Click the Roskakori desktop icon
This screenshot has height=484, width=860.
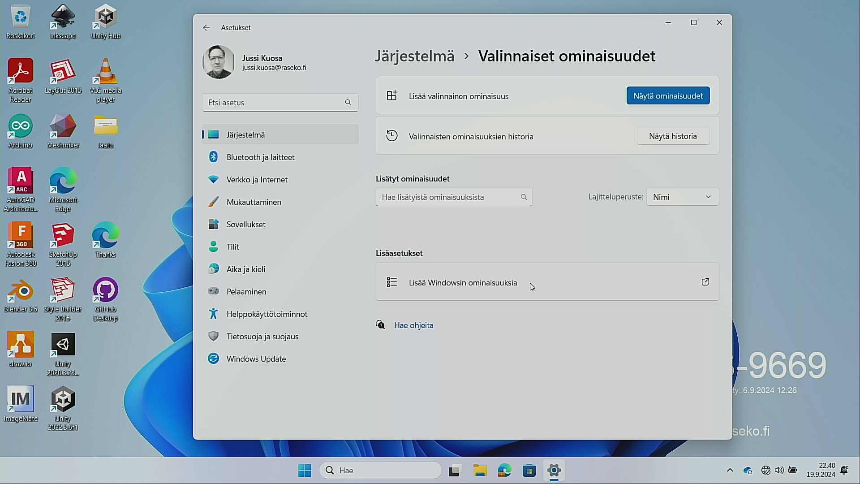pos(21,22)
